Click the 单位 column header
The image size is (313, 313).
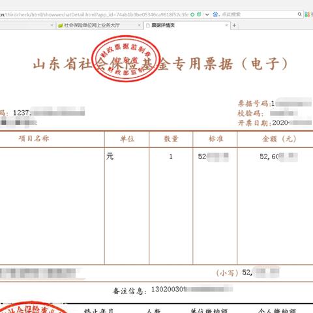[x=127, y=139]
